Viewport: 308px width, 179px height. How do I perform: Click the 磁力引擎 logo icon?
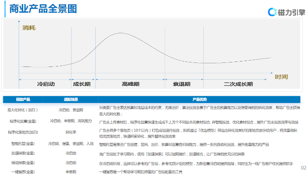pyautogui.click(x=272, y=12)
